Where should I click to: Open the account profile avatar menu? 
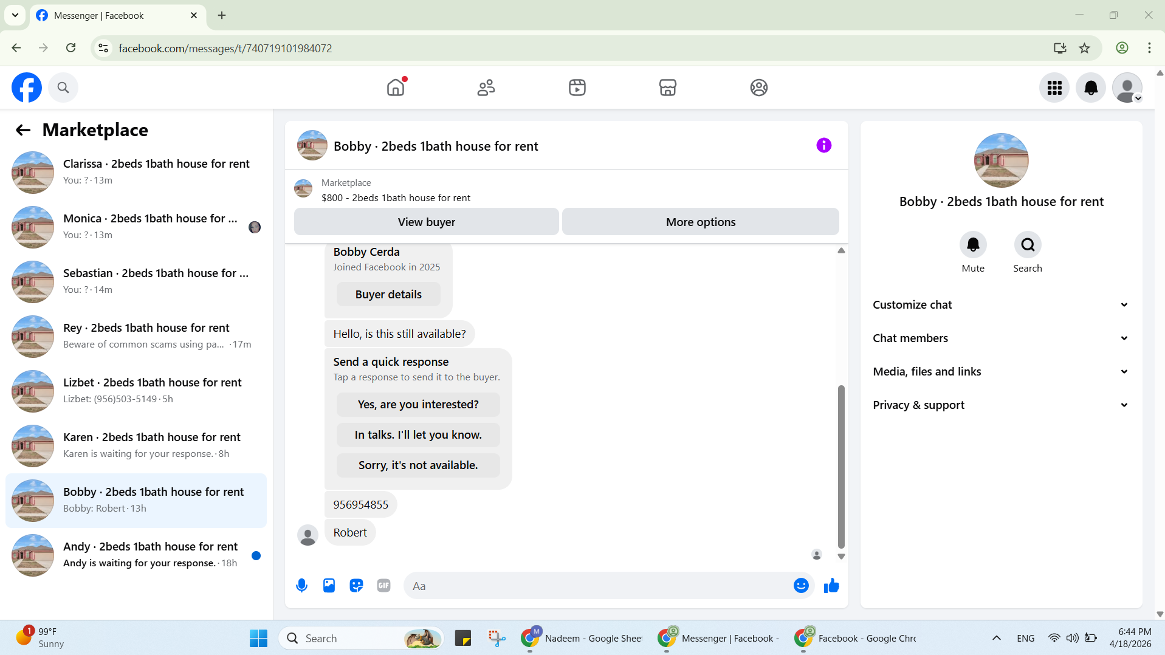point(1127,88)
